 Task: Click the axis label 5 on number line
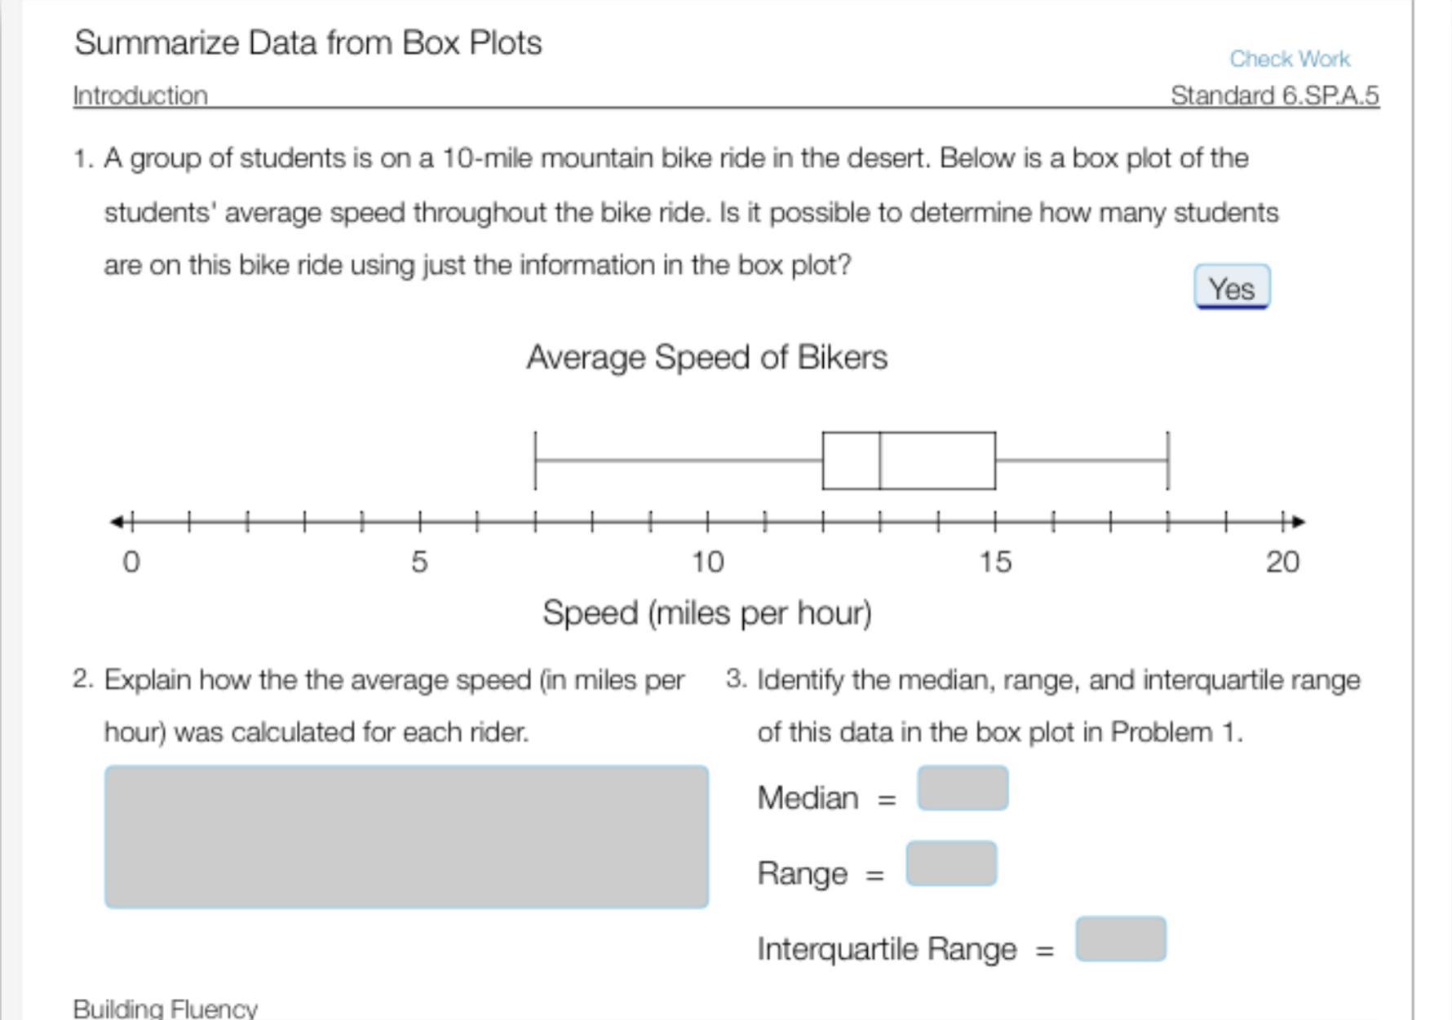[419, 562]
